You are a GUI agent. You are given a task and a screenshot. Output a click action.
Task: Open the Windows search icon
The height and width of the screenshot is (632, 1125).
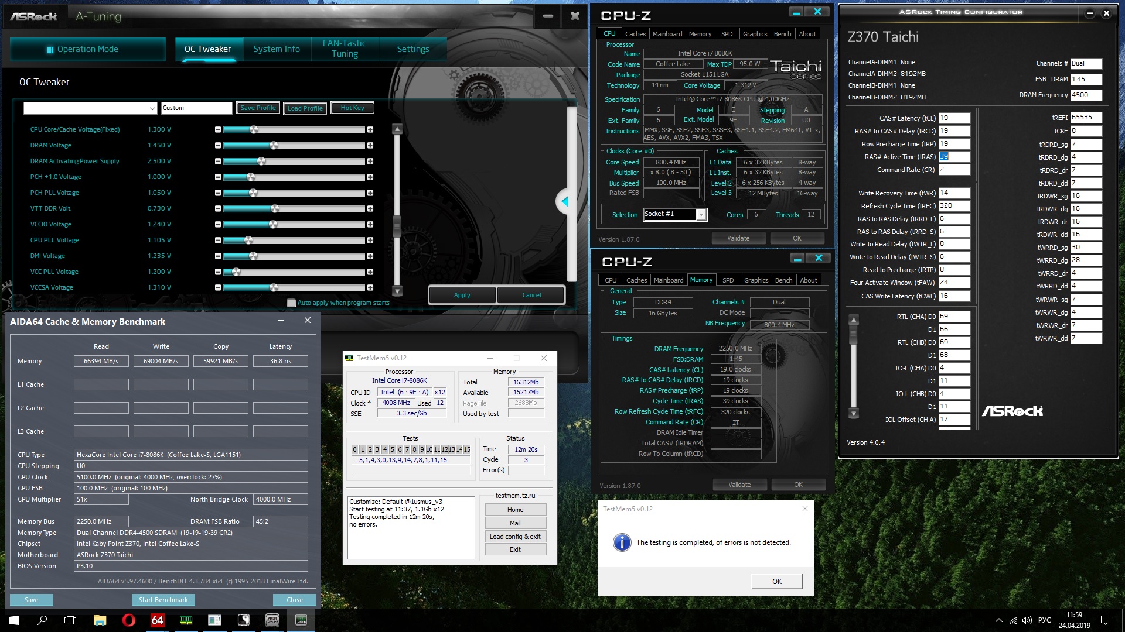pos(42,620)
